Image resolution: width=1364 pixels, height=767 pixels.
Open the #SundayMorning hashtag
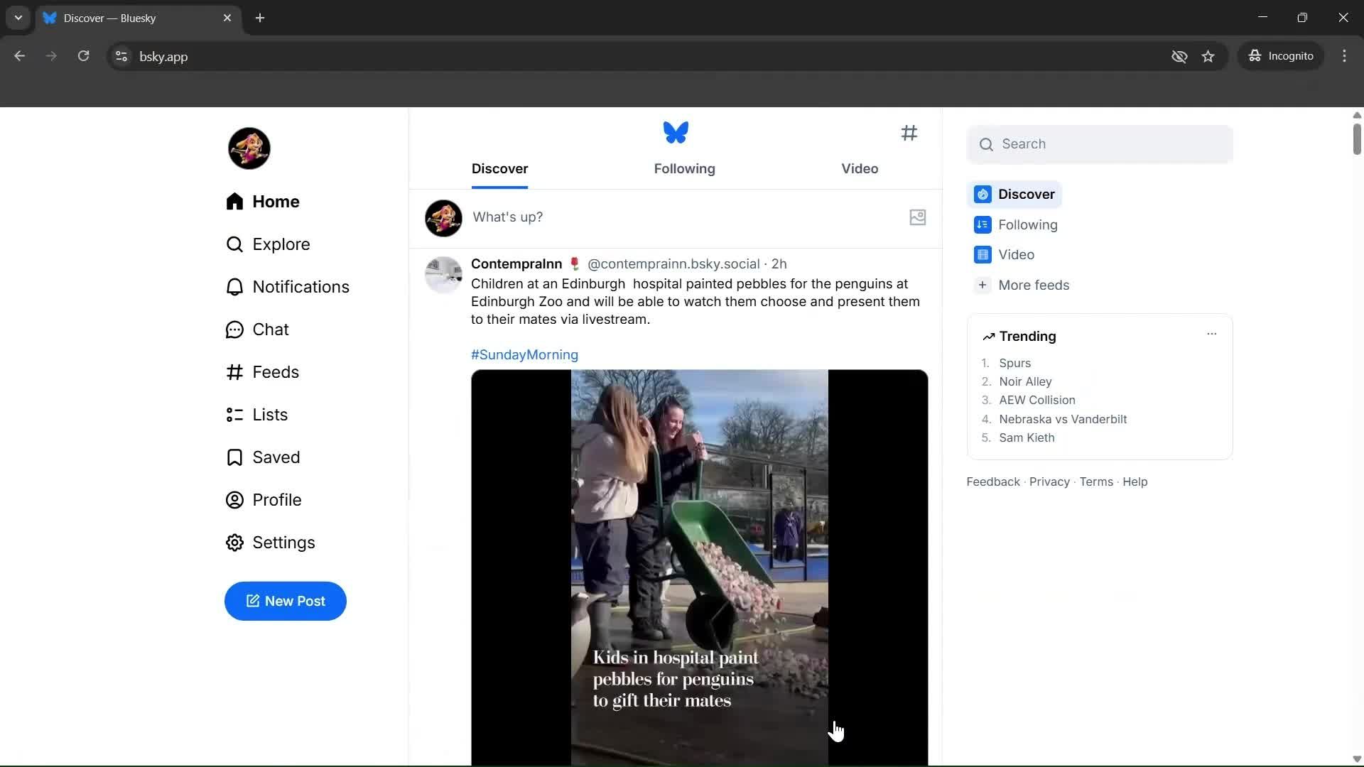tap(524, 354)
